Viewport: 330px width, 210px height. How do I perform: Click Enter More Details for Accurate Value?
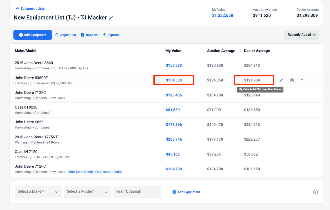coord(95,172)
